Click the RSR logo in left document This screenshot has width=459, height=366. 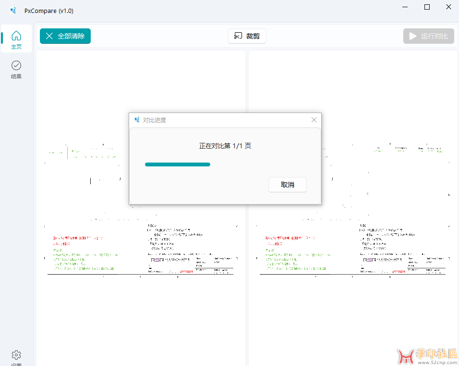(157, 260)
